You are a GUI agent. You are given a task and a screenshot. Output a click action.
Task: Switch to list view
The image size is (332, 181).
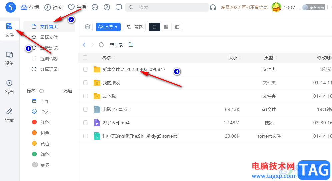[155, 27]
